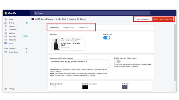Viewport: 179px width, 100px height.
Task: Toggle the Enable App switch
Action: coord(107,38)
